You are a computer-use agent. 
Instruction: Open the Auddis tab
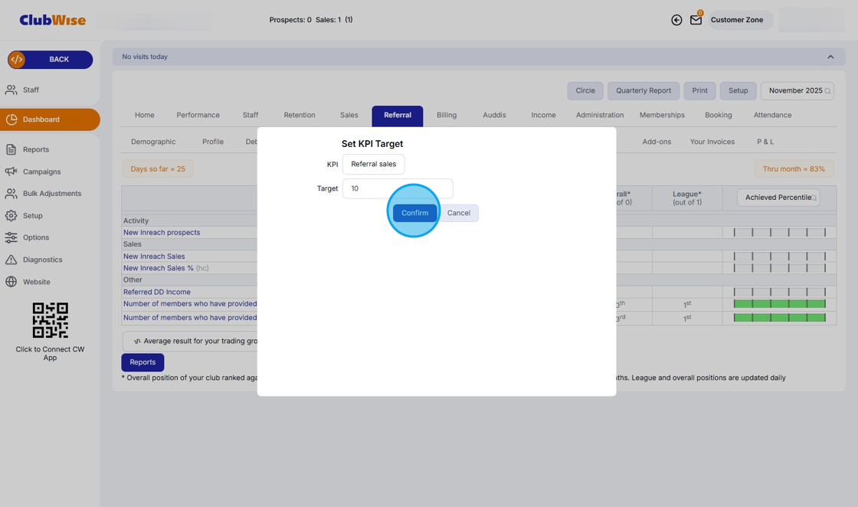494,116
